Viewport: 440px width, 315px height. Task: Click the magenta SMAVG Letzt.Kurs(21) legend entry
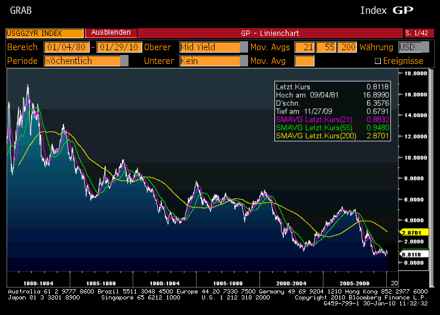pyautogui.click(x=332, y=119)
